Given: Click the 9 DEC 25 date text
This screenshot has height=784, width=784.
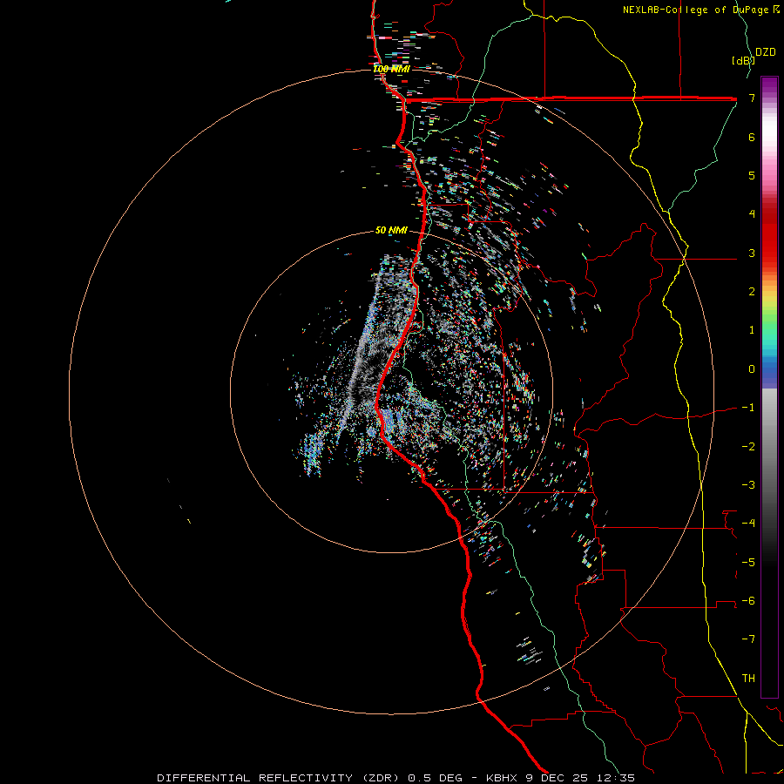Looking at the screenshot, I should (x=558, y=778).
